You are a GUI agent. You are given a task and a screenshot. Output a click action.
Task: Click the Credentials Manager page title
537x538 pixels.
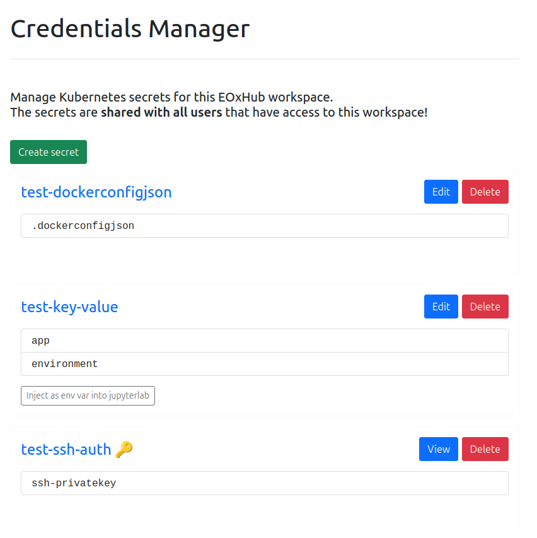pos(130,28)
